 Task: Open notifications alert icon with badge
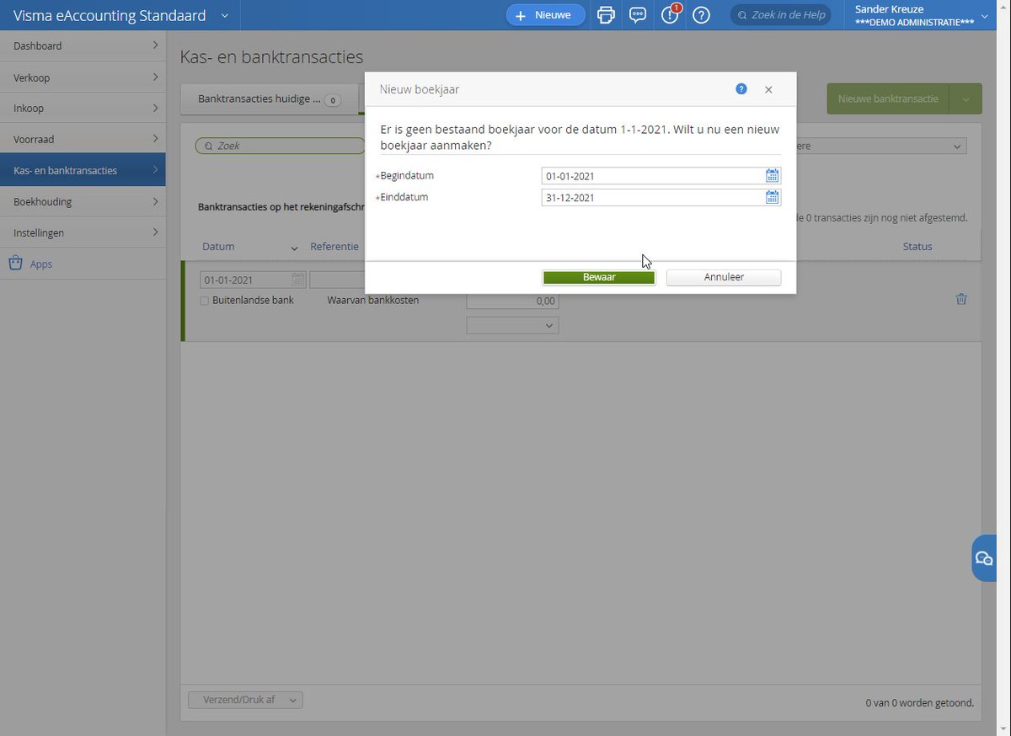click(x=670, y=15)
